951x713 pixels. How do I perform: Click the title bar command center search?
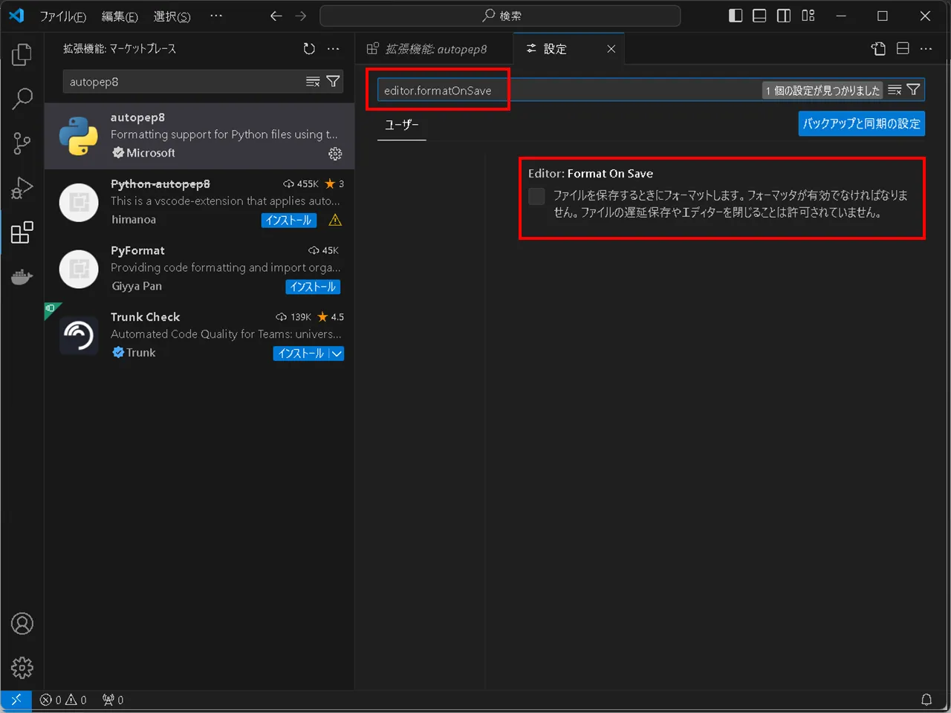[x=500, y=16]
